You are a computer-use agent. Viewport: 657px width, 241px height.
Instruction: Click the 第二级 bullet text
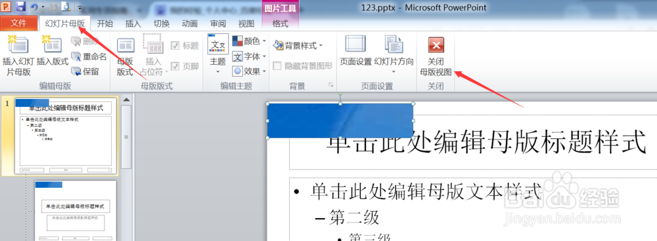pos(355,217)
